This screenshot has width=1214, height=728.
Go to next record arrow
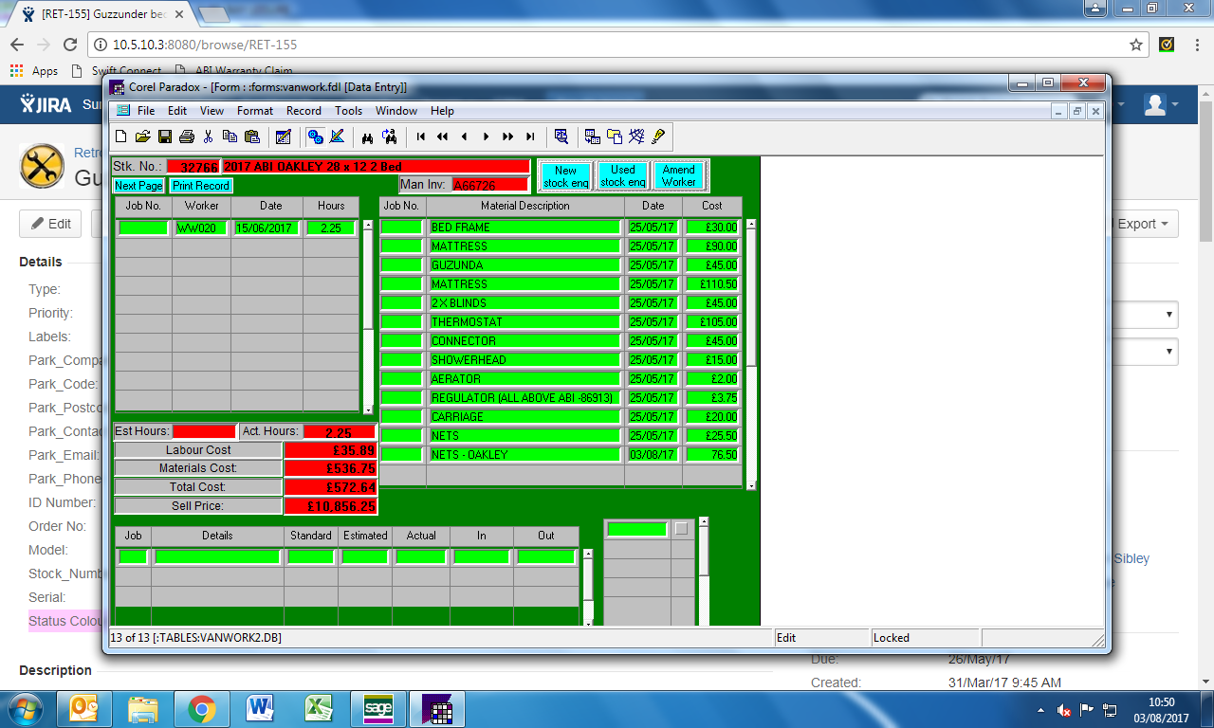pyautogui.click(x=486, y=136)
